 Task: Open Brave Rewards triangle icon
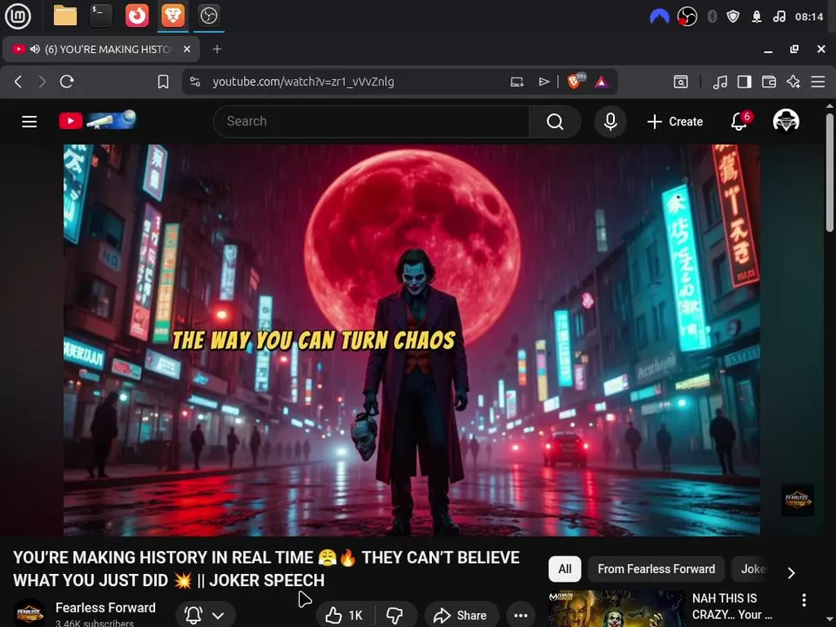coord(602,82)
